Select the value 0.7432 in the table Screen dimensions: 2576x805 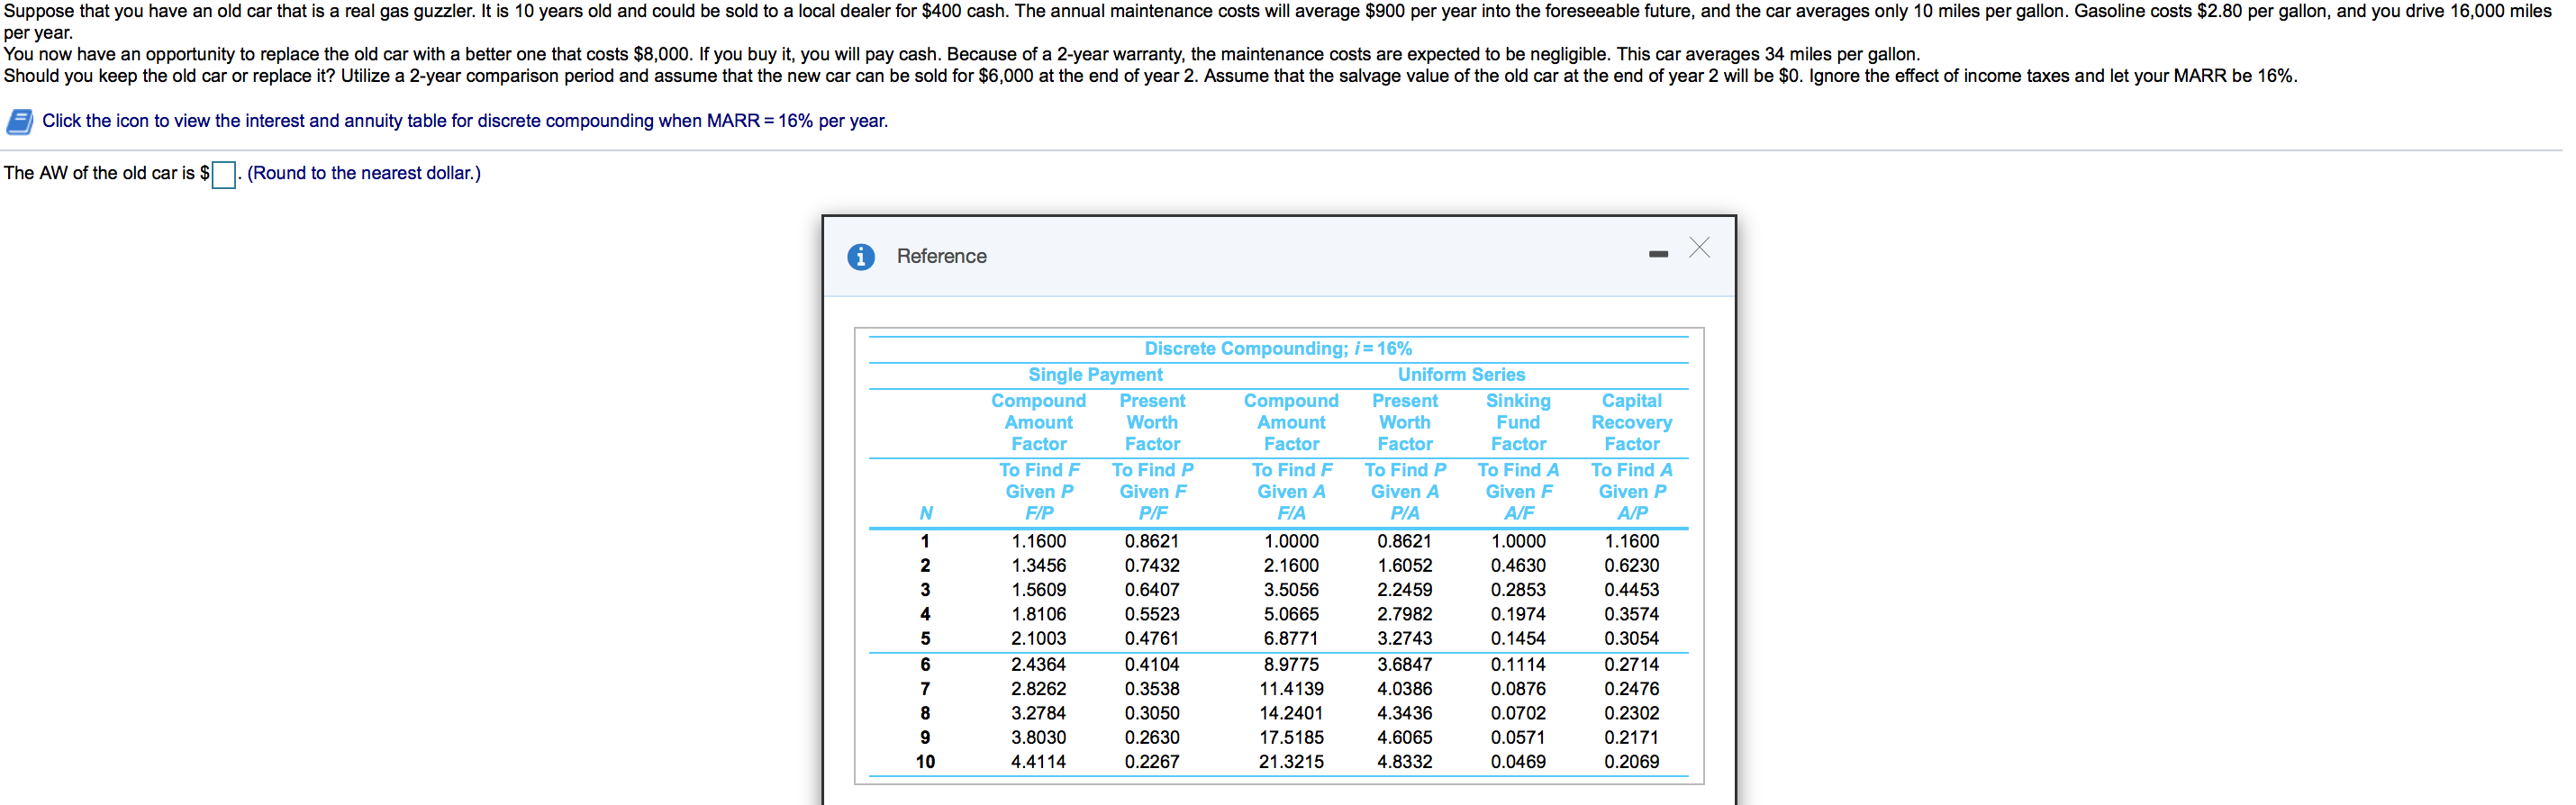point(1152,566)
